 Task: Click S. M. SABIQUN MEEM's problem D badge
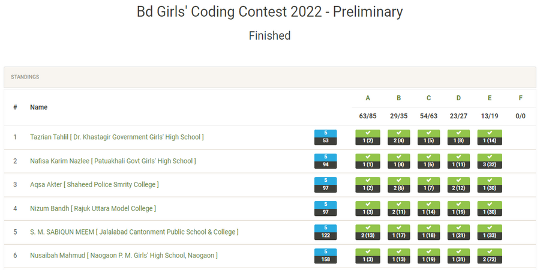[x=459, y=232]
